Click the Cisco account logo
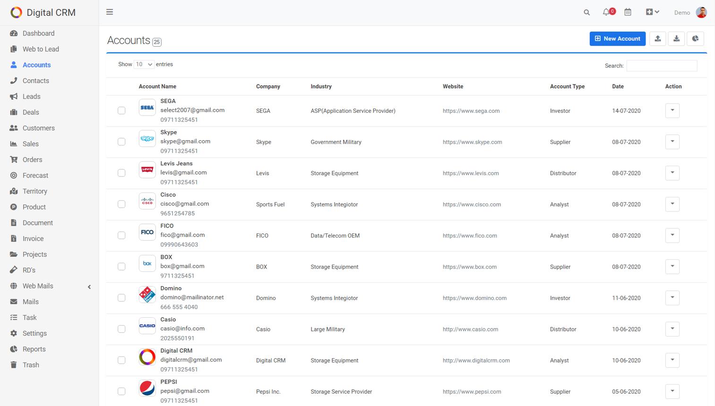This screenshot has height=406, width=715. (147, 201)
